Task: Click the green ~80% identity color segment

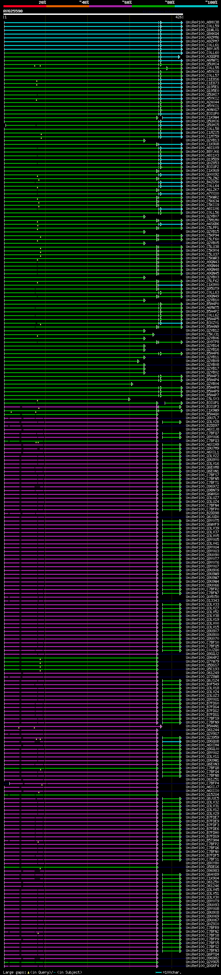Action: tap(153, 7)
